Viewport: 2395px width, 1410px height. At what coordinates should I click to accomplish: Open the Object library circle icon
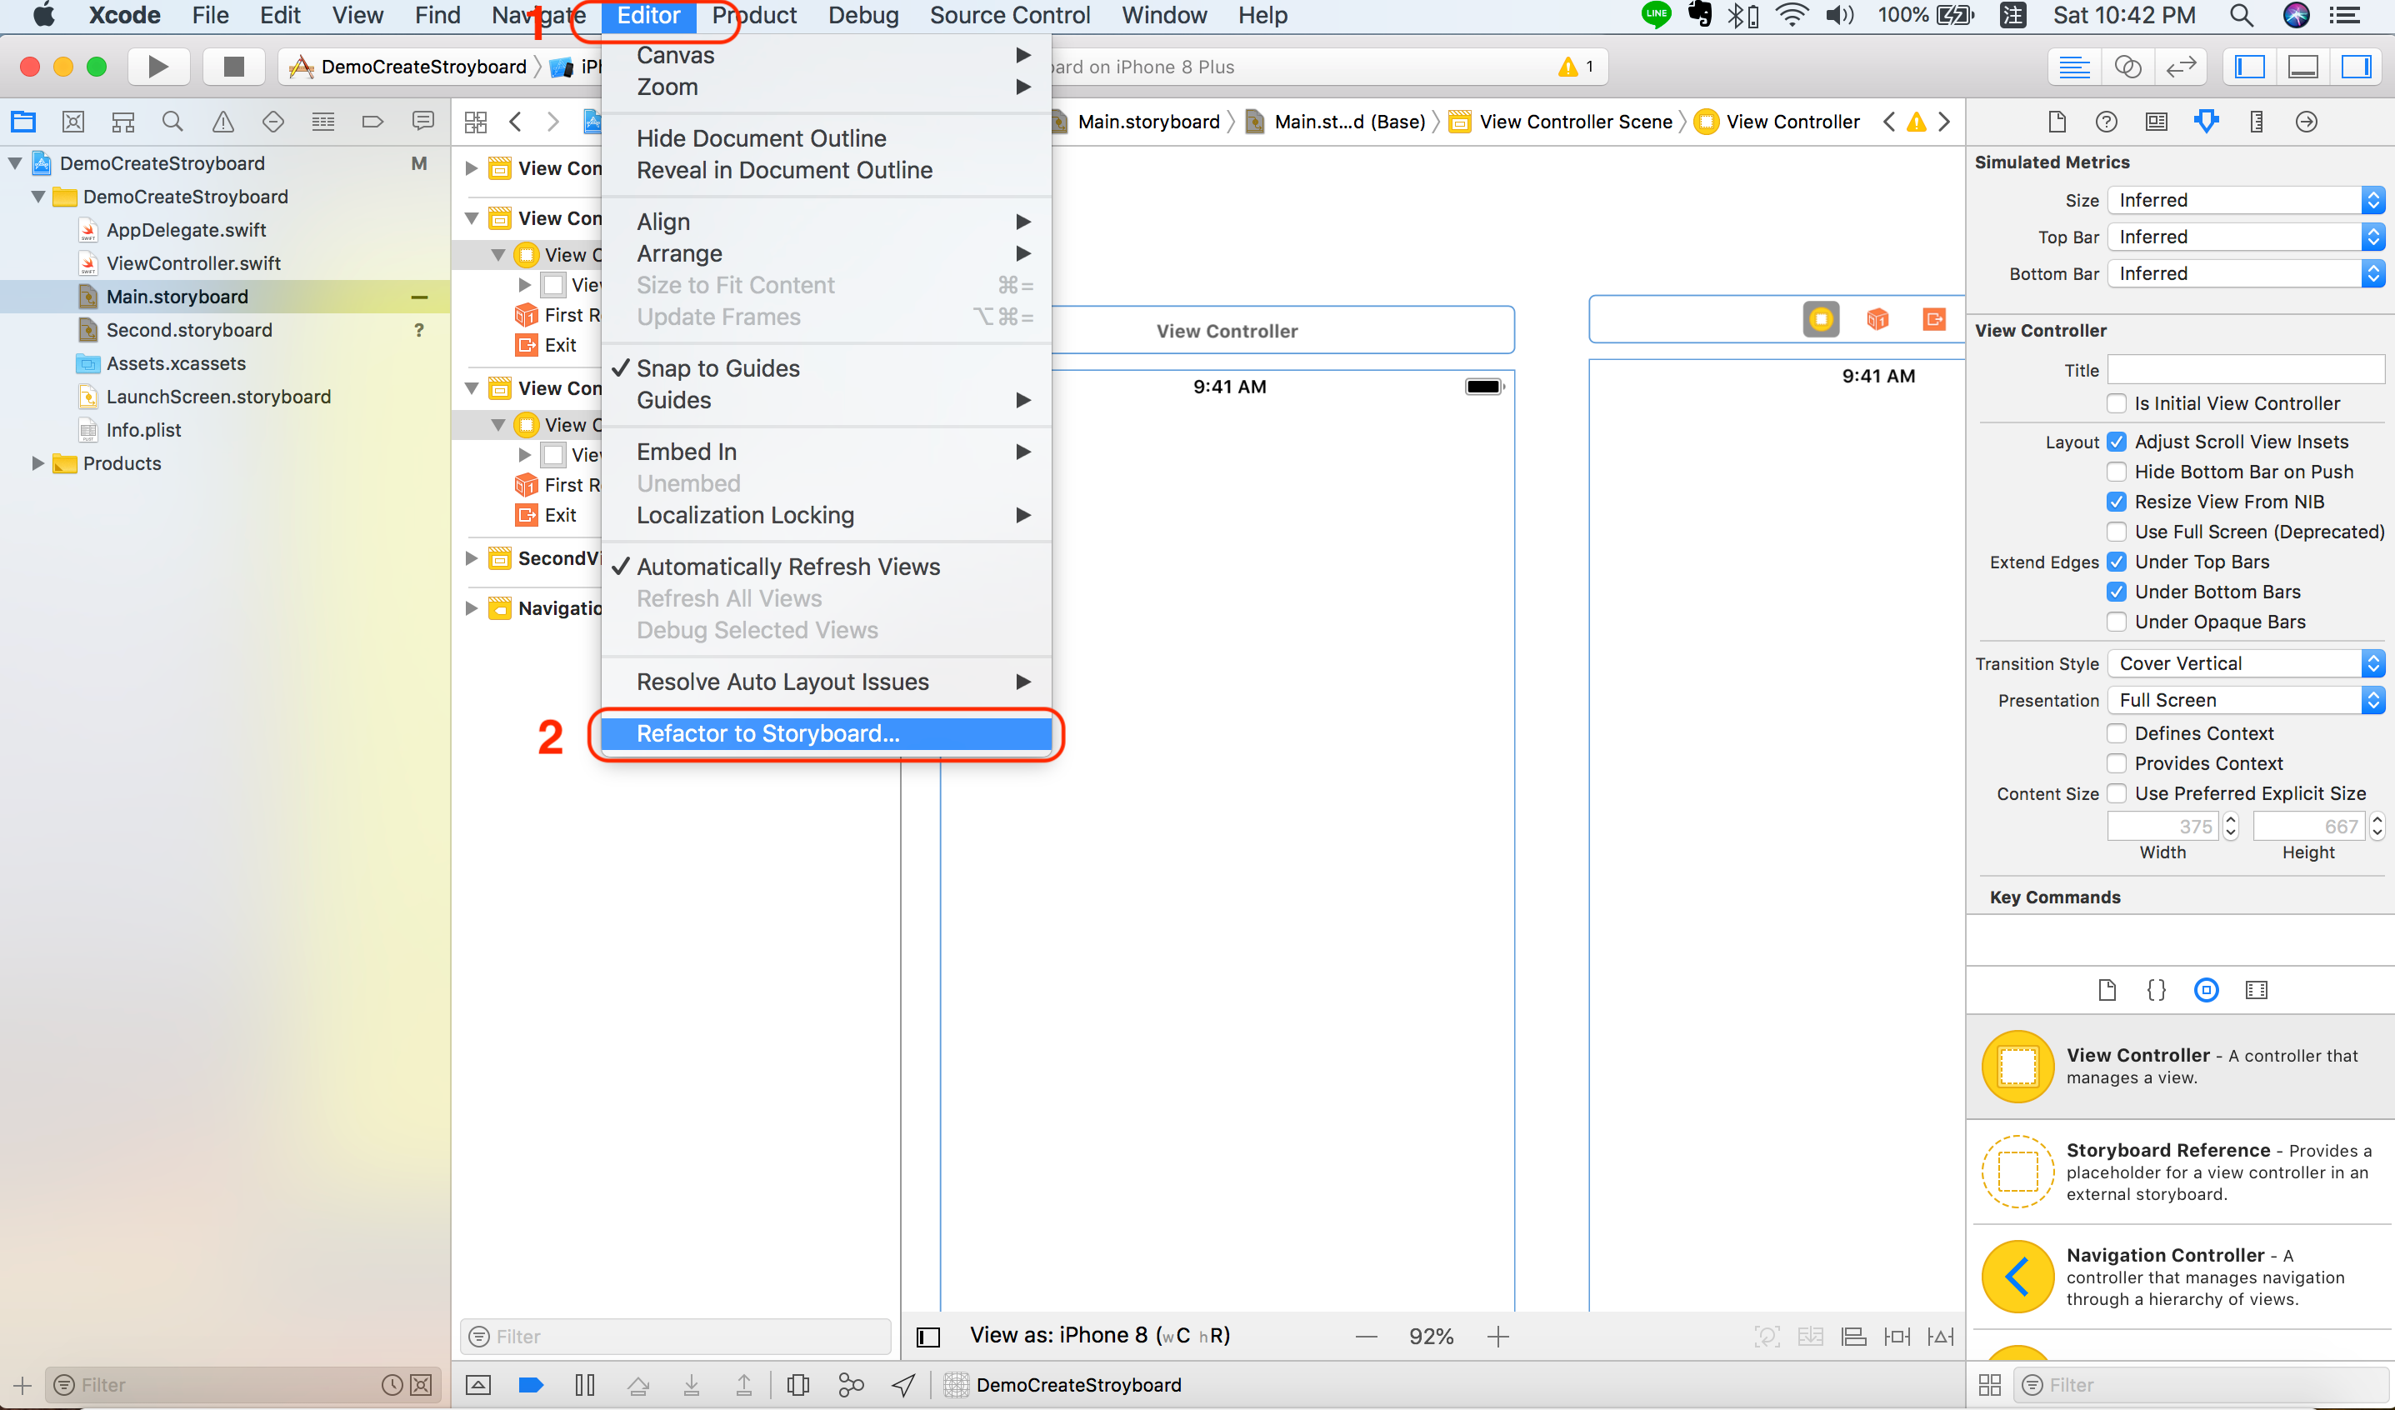(2207, 989)
